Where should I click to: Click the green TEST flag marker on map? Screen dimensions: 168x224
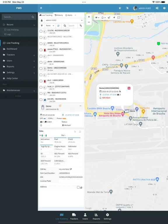[x=158, y=43]
